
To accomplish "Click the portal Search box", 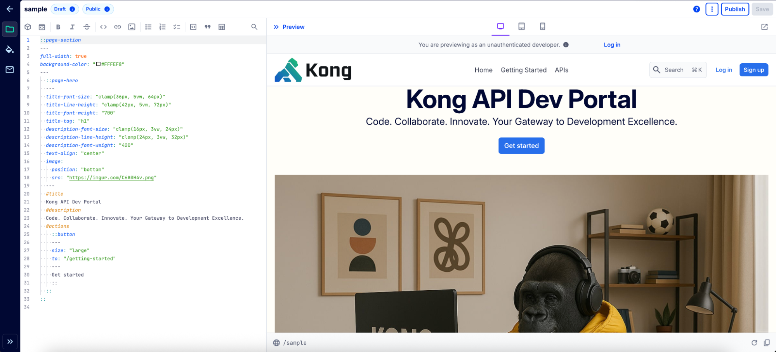I will click(x=677, y=70).
